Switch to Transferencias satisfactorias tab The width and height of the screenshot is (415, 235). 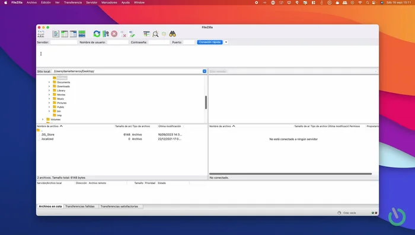[x=119, y=207]
